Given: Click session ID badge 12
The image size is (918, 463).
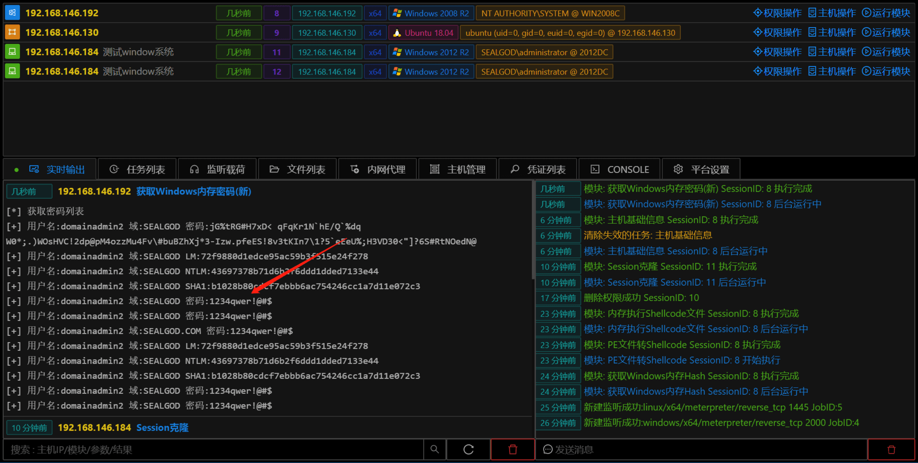Looking at the screenshot, I should coord(276,72).
